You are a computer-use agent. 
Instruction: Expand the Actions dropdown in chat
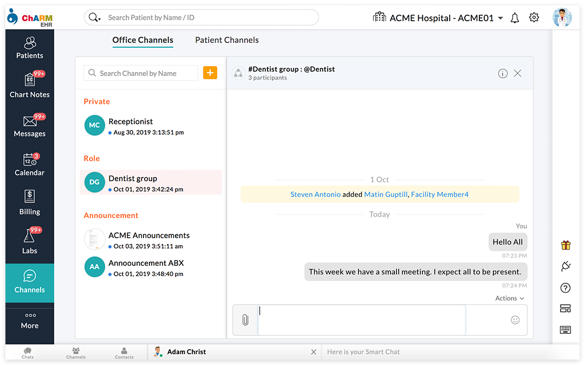(510, 298)
